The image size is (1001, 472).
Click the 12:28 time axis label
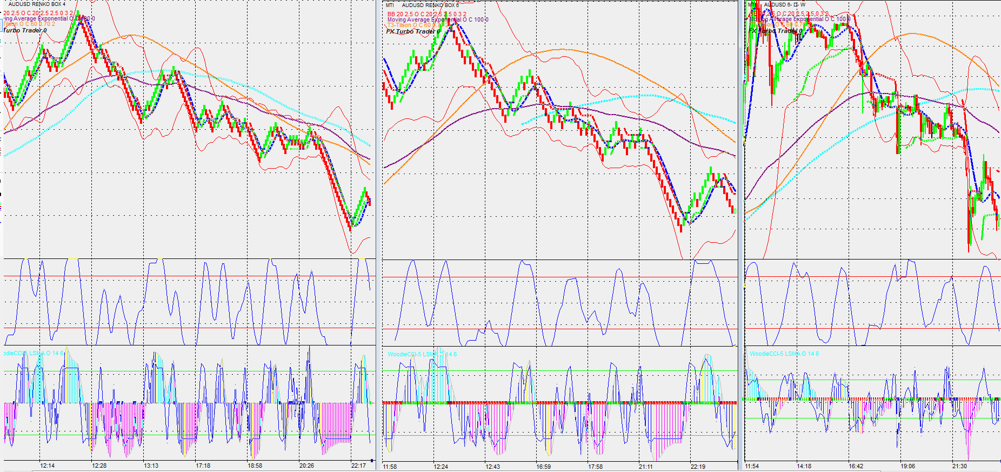click(99, 466)
